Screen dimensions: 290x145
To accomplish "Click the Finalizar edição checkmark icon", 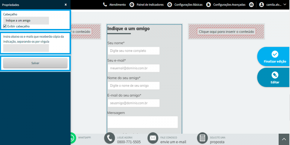I will tap(275, 54).
